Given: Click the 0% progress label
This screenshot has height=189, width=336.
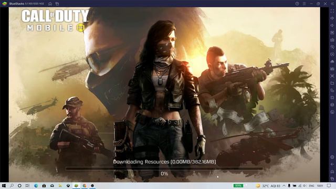Looking at the screenshot, I should tap(164, 174).
